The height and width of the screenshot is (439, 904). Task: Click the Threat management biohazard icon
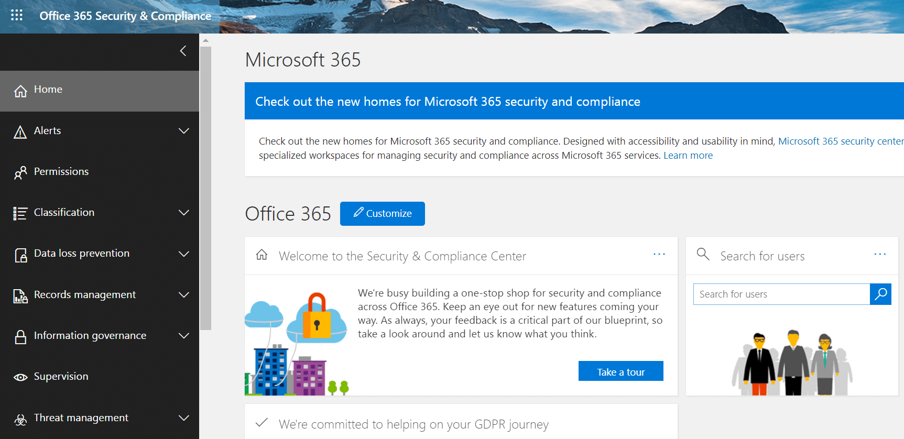(19, 418)
